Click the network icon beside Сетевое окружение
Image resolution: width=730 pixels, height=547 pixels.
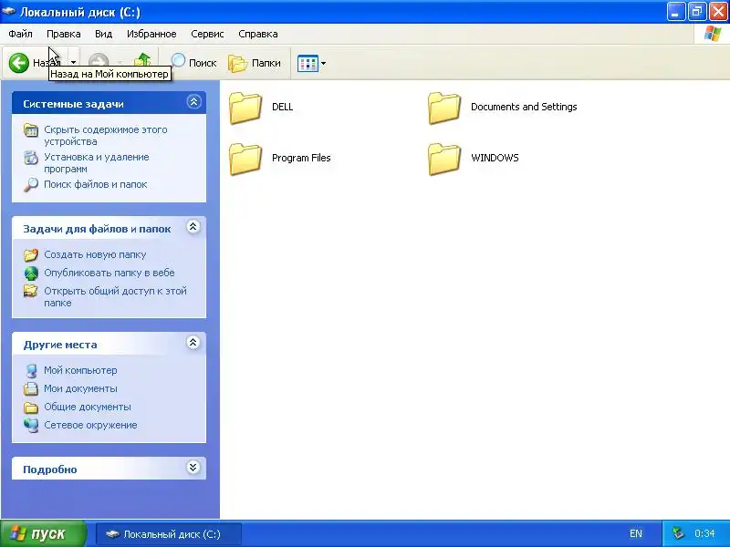coord(31,425)
